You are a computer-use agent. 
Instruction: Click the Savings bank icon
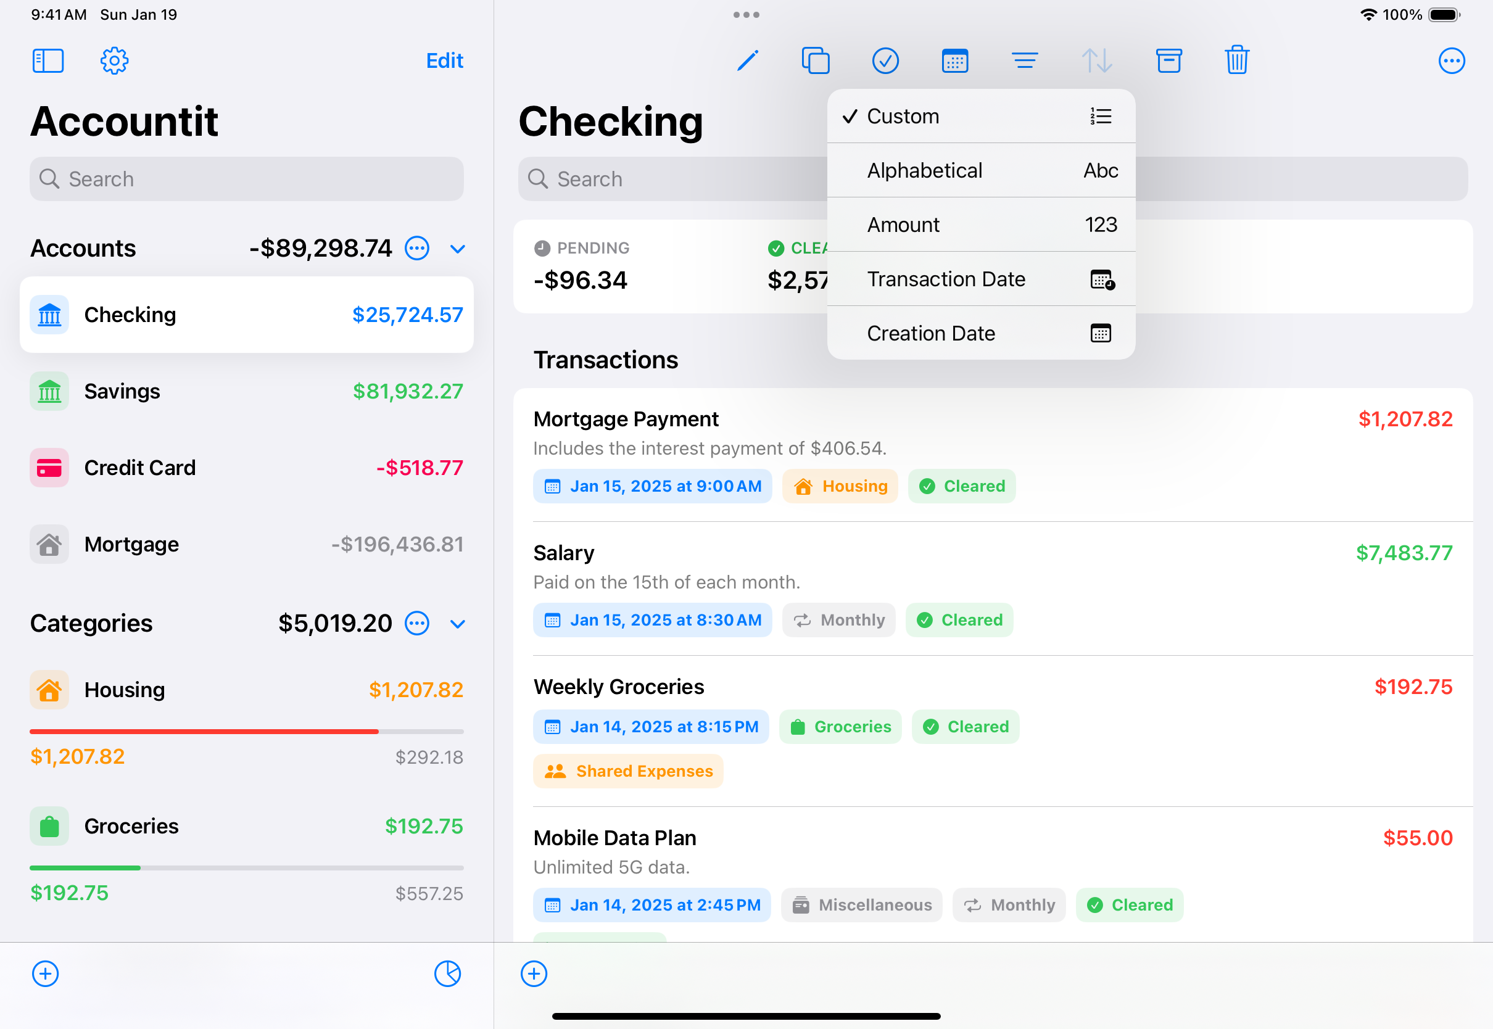(49, 391)
